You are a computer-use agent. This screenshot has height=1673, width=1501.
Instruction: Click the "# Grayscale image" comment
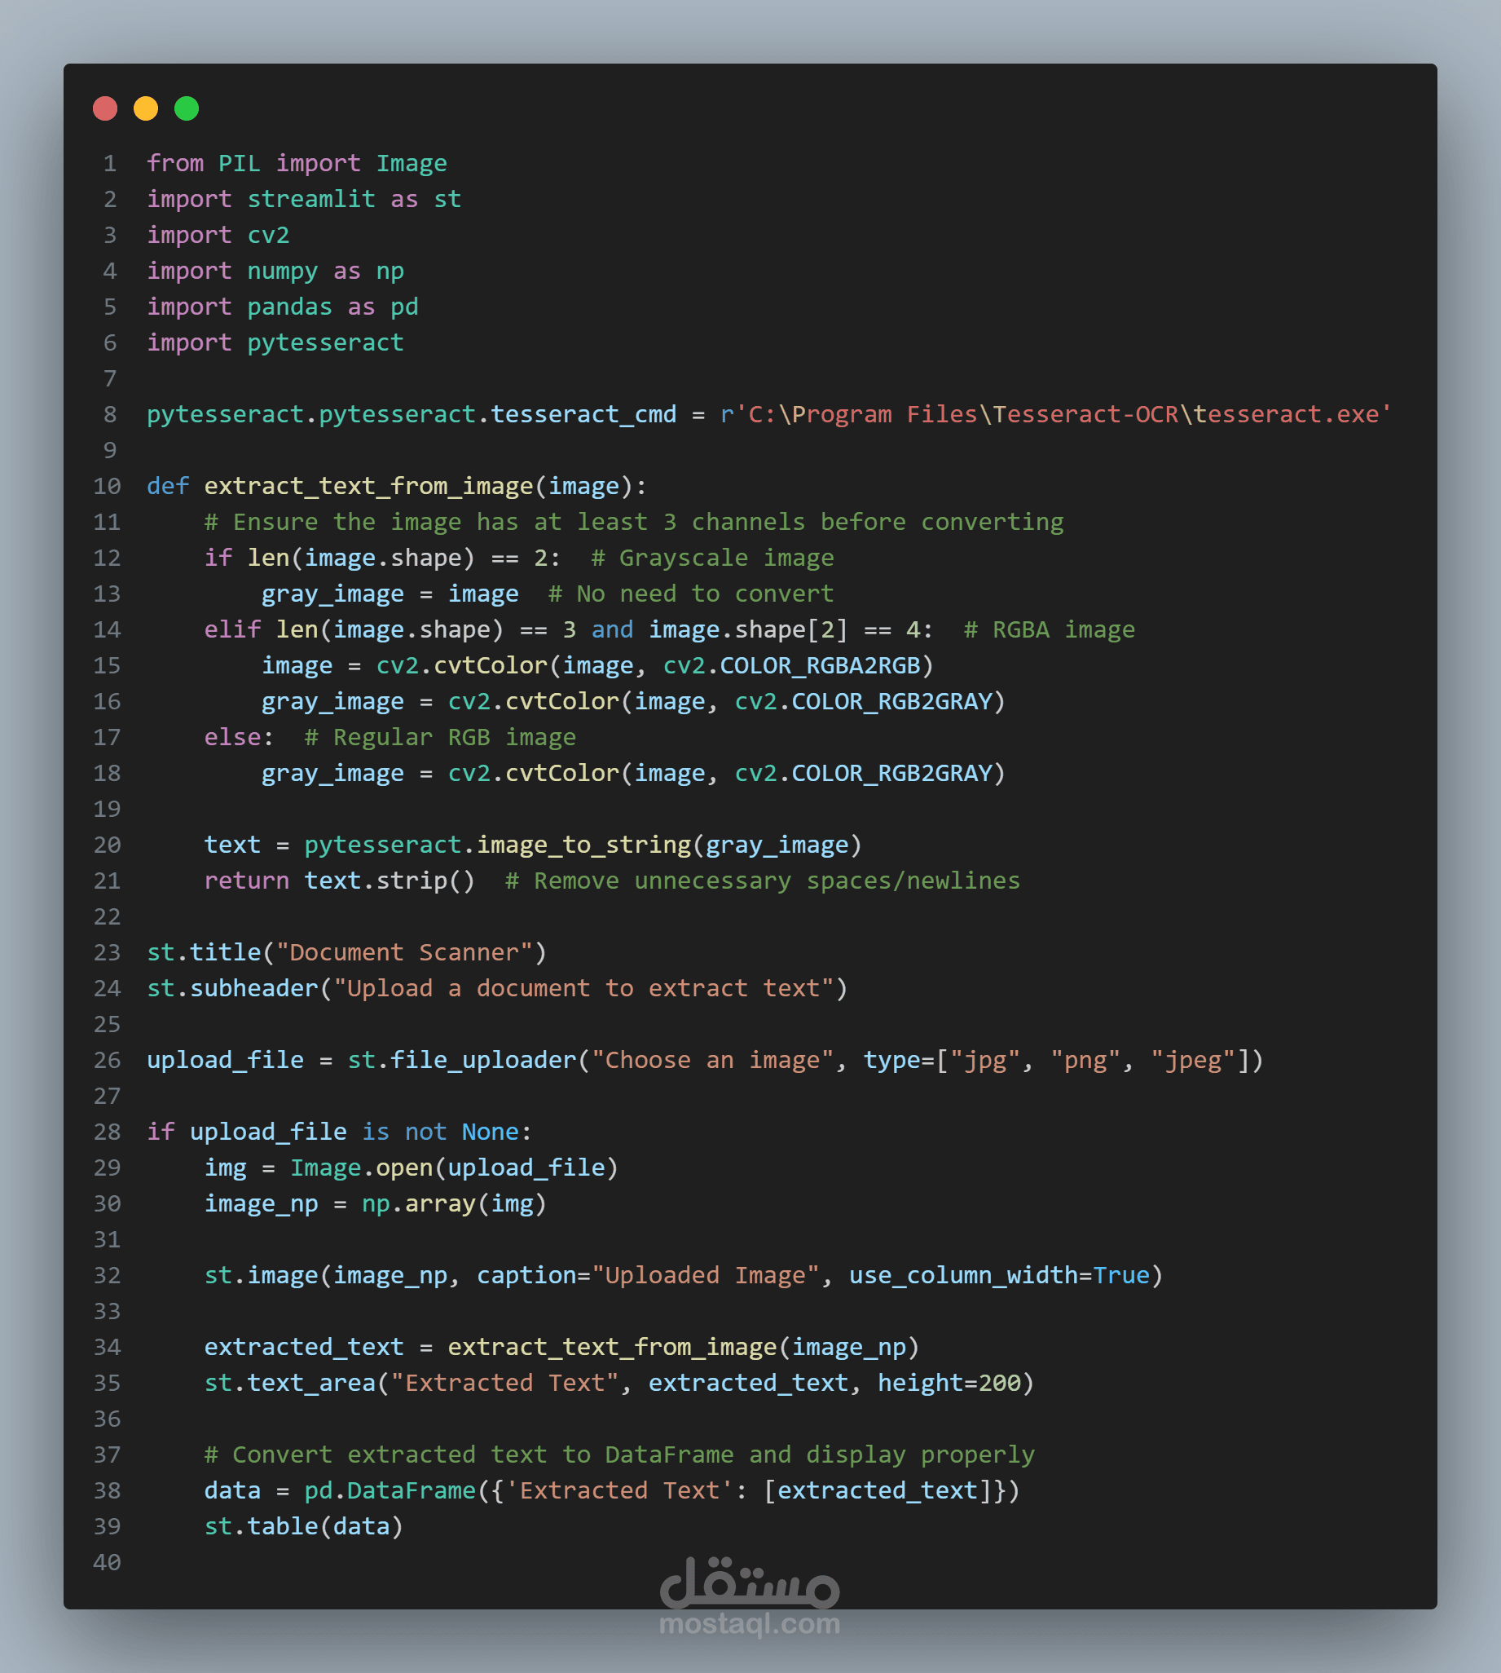tap(712, 558)
